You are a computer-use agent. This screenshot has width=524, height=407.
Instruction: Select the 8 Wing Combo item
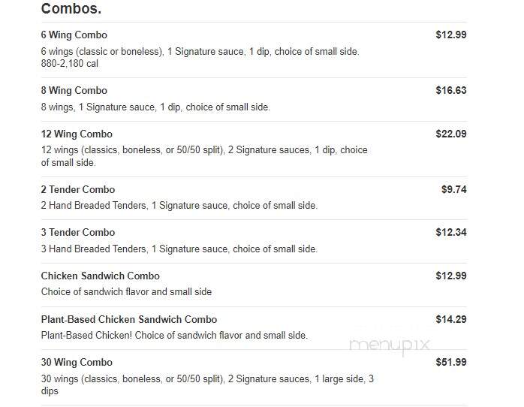click(74, 91)
